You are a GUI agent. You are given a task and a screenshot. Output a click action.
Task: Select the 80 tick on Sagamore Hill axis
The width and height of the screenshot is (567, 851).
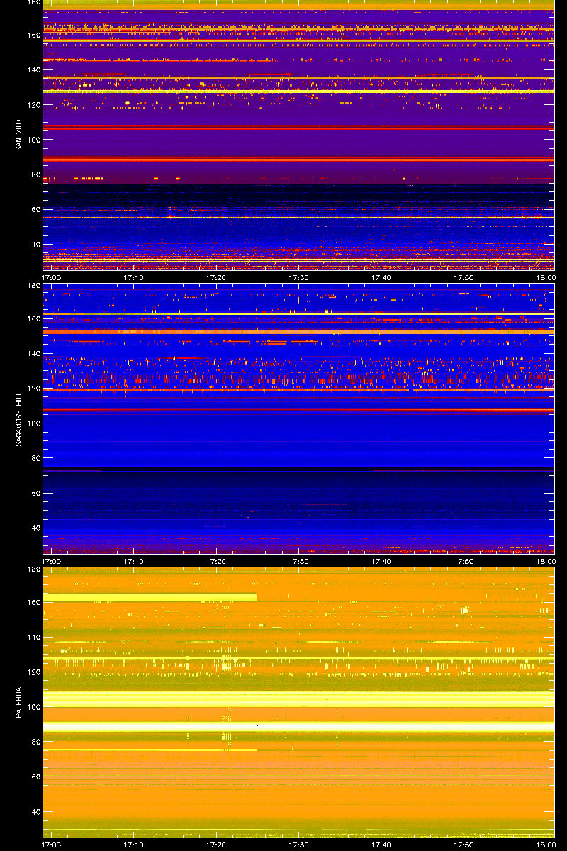click(35, 458)
